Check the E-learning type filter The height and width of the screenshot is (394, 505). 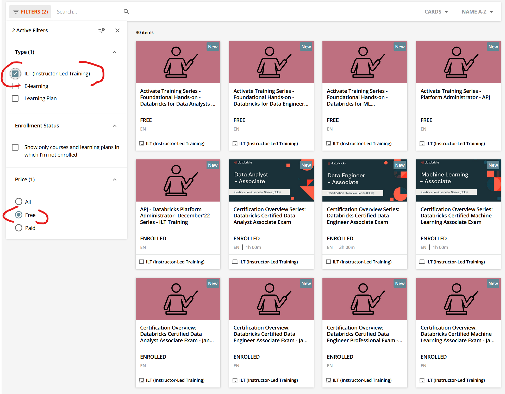point(15,86)
